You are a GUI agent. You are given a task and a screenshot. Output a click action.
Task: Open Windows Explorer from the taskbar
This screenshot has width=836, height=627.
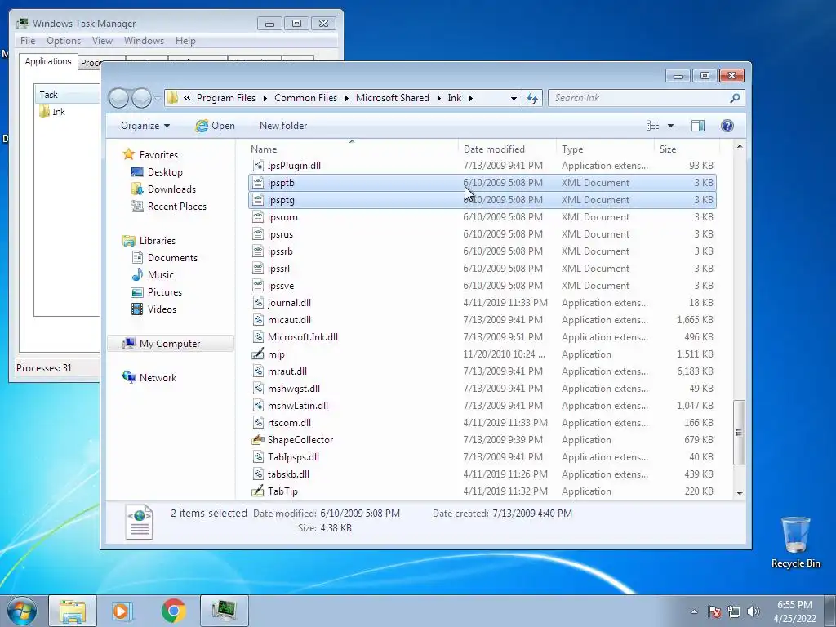[73, 611]
